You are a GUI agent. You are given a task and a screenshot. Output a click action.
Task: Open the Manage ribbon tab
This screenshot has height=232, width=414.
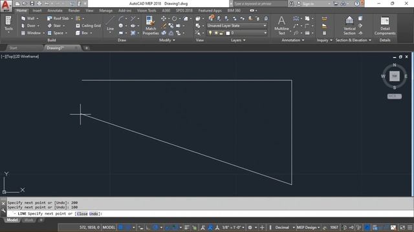(x=105, y=10)
